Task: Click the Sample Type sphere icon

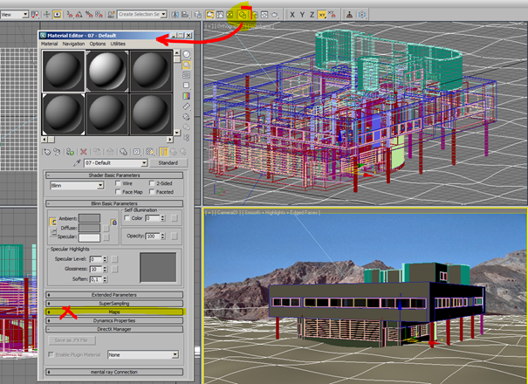Action: point(187,54)
